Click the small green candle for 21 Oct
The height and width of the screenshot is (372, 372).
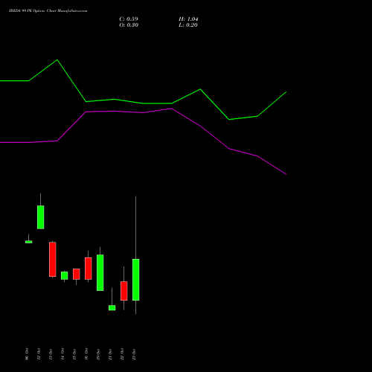tap(112, 308)
